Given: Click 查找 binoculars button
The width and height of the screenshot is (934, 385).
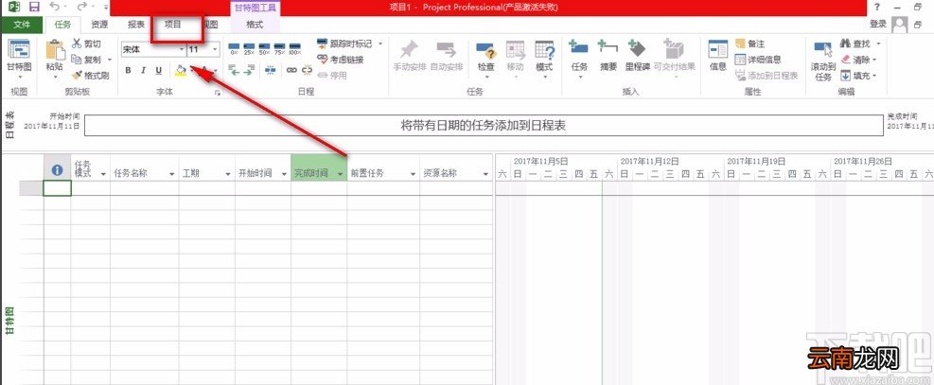Looking at the screenshot, I should point(855,44).
